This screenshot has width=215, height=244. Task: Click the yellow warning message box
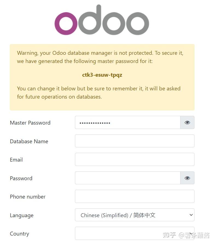pyautogui.click(x=102, y=77)
